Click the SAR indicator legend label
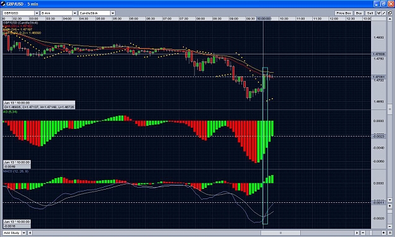Viewport: 395px width, 237px height. tap(22, 33)
